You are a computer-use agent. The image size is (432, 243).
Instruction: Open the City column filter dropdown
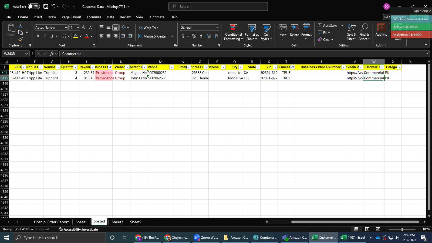pyautogui.click(x=241, y=67)
